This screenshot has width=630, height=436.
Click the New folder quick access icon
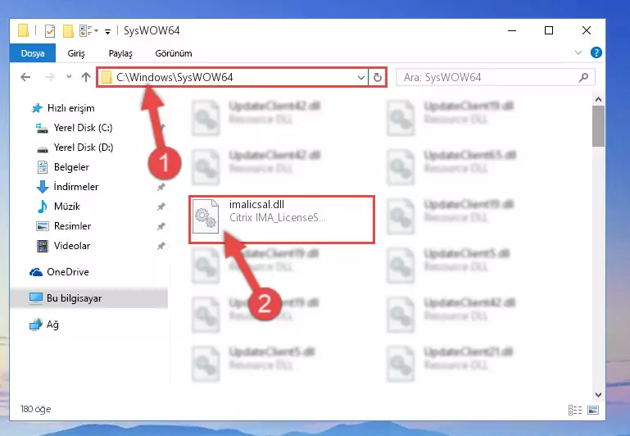click(x=68, y=31)
